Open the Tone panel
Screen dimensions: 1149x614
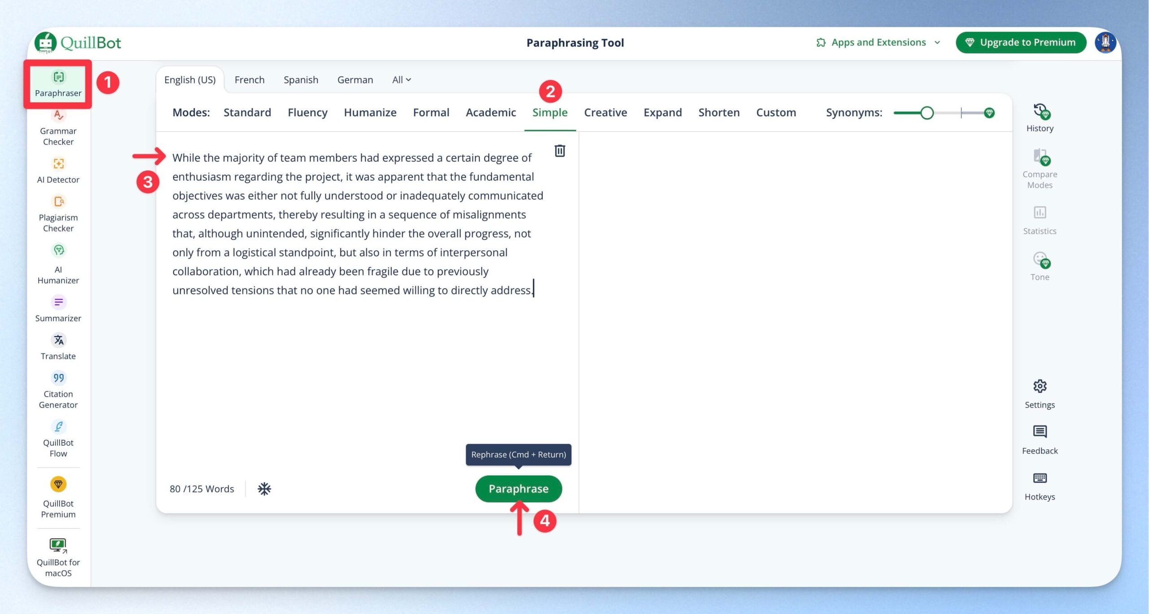[1039, 267]
